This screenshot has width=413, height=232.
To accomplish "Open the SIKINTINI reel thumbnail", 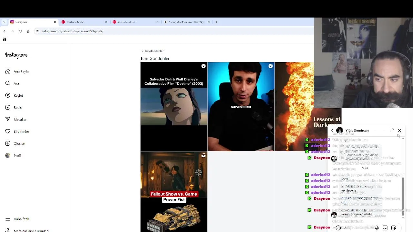I will [x=241, y=106].
